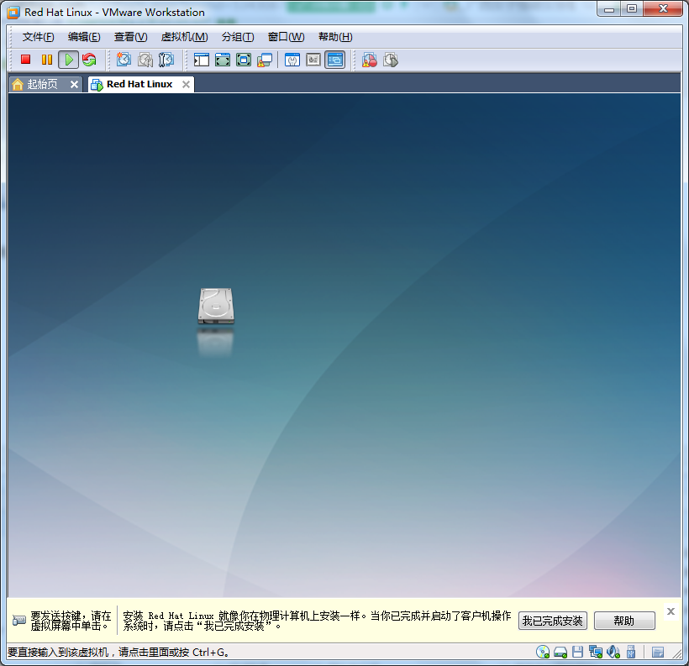Open the 帮助(H) menu
The height and width of the screenshot is (666, 689).
tap(335, 37)
